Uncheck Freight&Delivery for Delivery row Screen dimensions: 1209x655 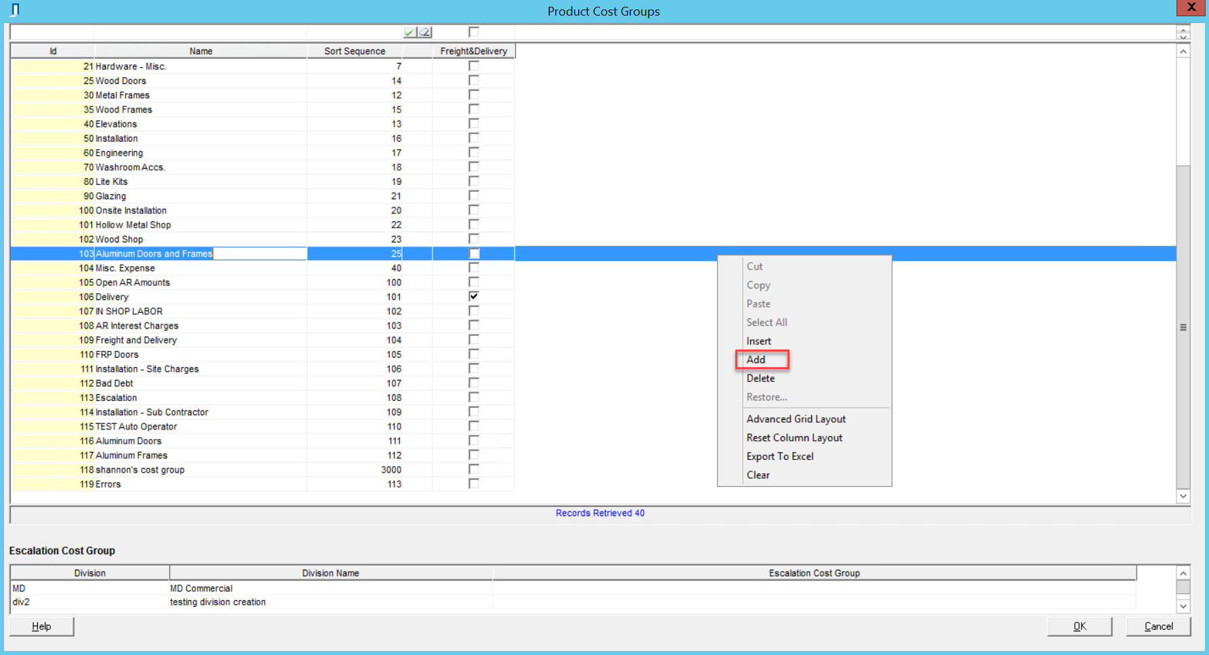point(474,297)
